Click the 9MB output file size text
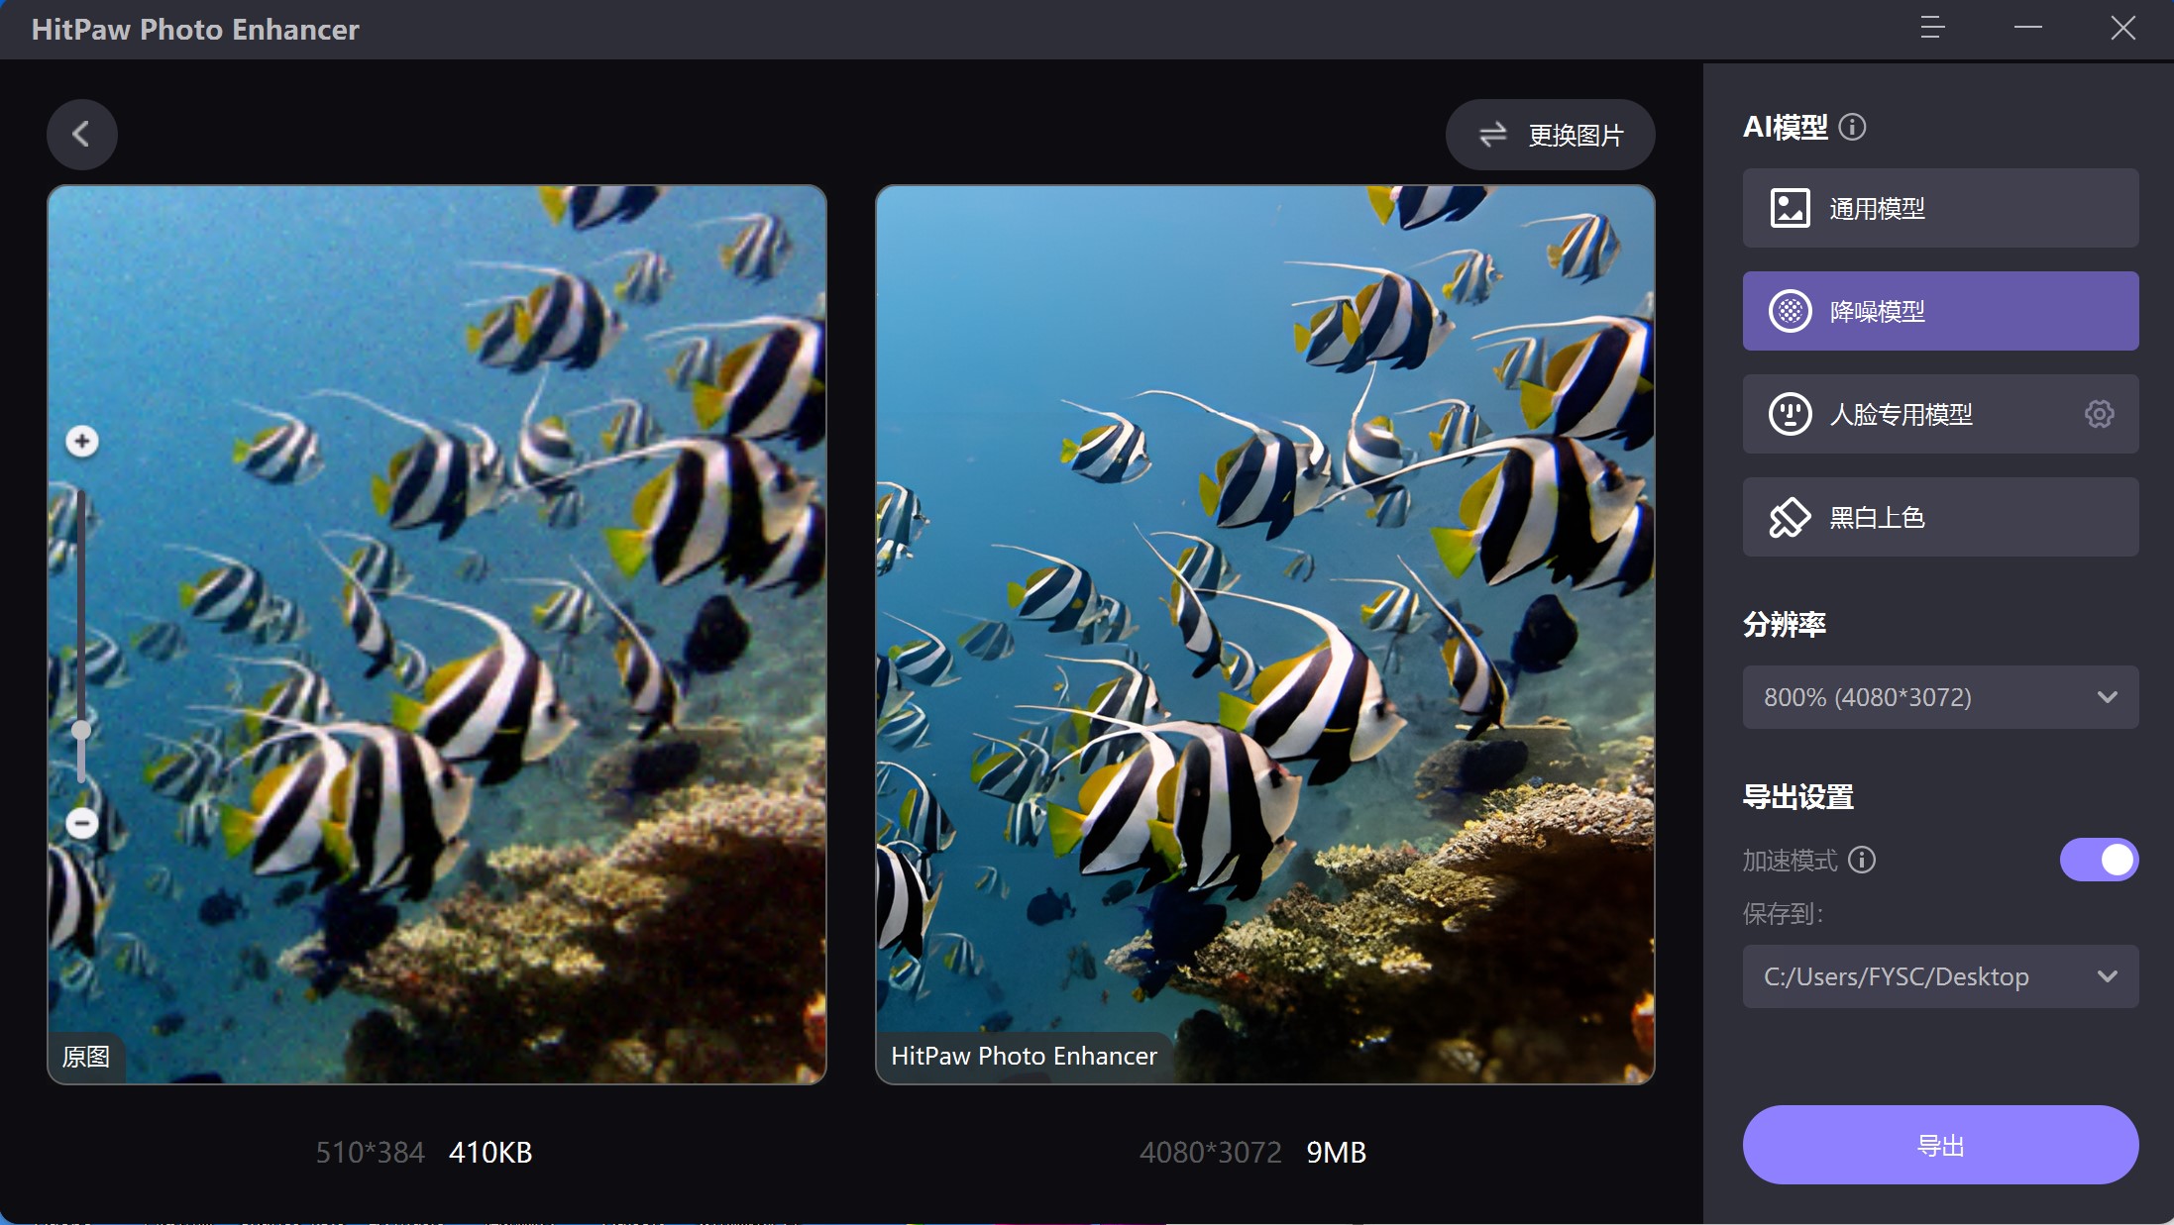The height and width of the screenshot is (1225, 2174). tap(1336, 1153)
